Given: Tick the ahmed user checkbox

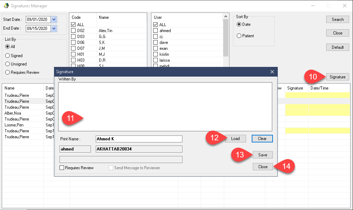Looking at the screenshot, I should pyautogui.click(x=155, y=30).
